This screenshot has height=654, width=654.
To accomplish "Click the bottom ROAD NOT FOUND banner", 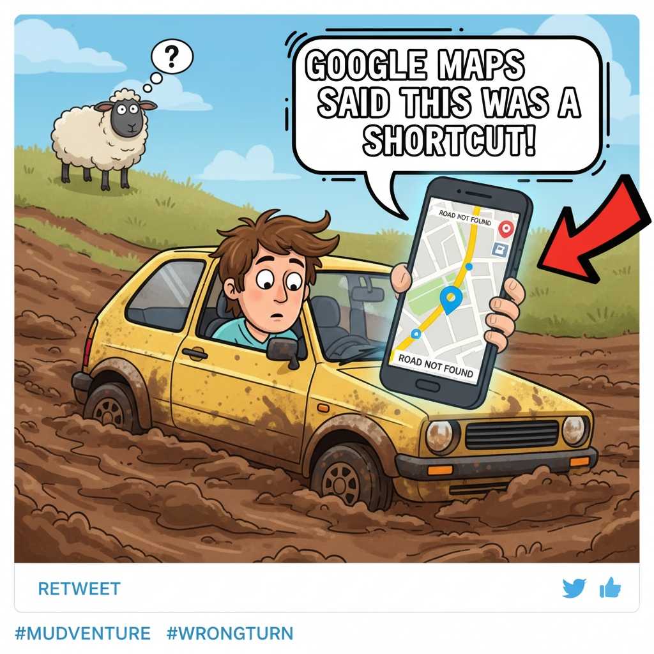I will point(434,366).
